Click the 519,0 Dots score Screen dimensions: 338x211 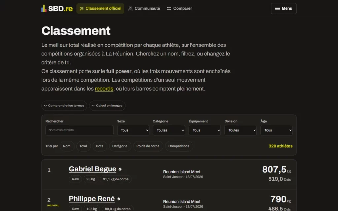coord(279,179)
